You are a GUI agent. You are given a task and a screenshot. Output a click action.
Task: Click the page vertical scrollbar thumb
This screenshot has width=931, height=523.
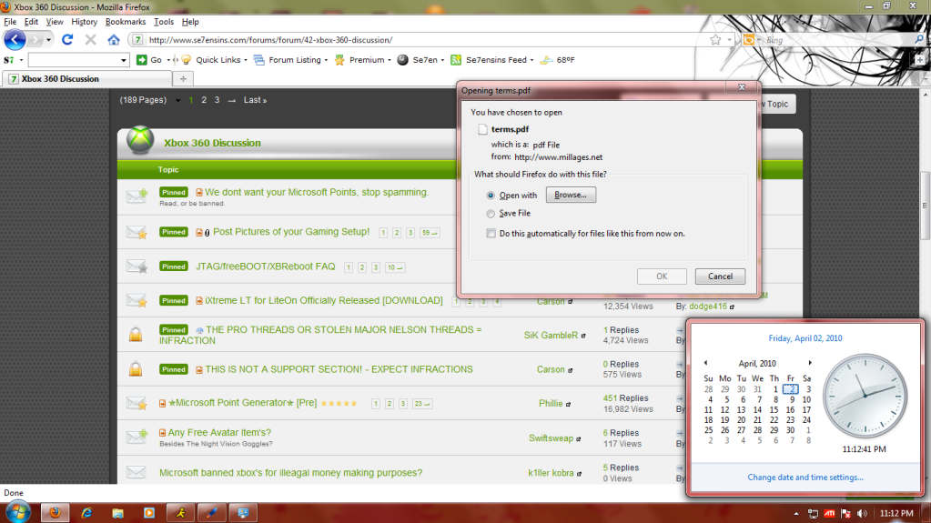925,206
